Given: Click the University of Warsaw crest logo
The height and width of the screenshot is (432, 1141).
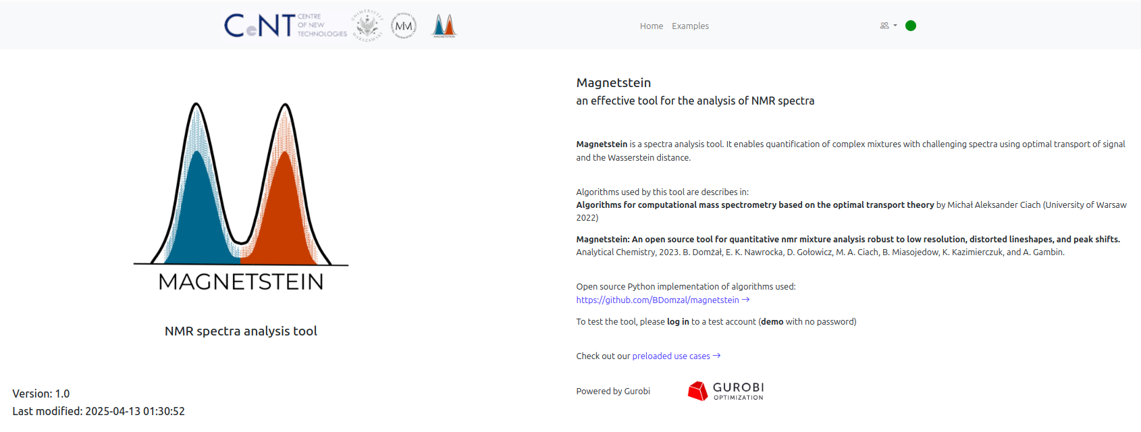Looking at the screenshot, I should 367,26.
